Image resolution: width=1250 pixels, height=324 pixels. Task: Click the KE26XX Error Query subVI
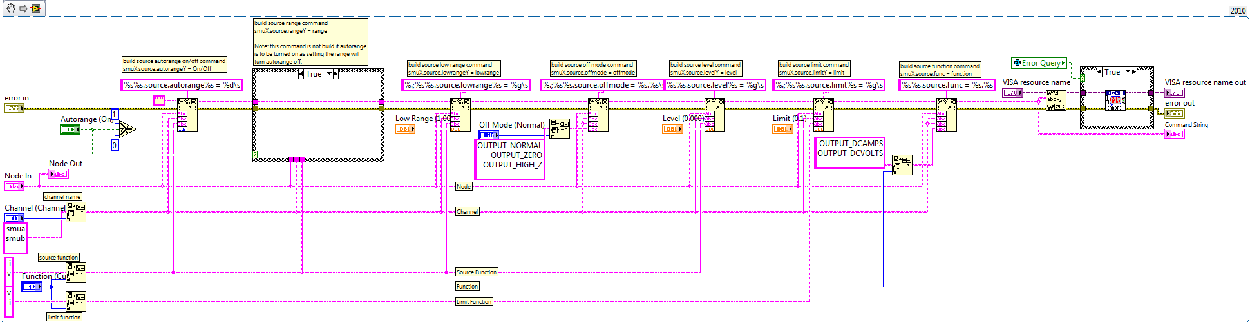[1115, 100]
